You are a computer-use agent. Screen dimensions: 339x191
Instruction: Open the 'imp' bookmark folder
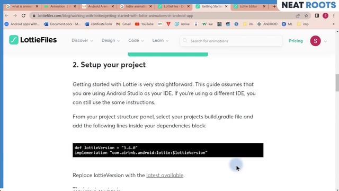point(302,24)
